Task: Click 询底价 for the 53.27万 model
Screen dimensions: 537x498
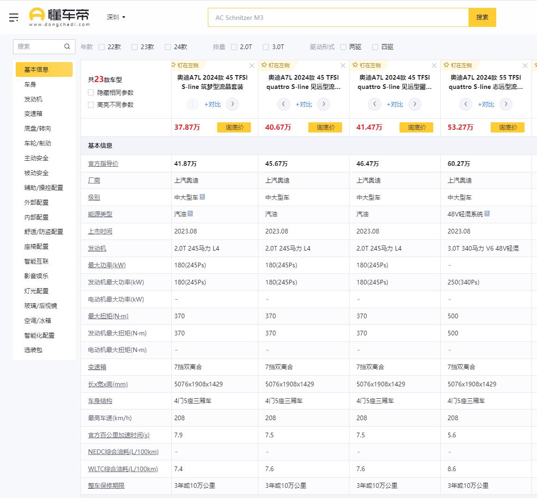Action: click(x=507, y=127)
